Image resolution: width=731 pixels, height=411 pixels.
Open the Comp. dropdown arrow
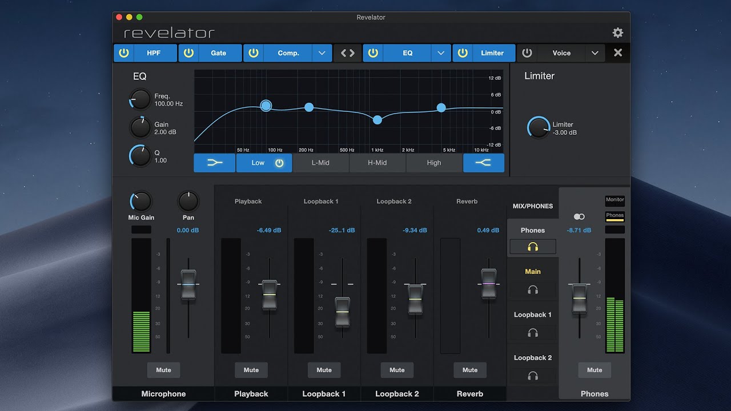(322, 53)
